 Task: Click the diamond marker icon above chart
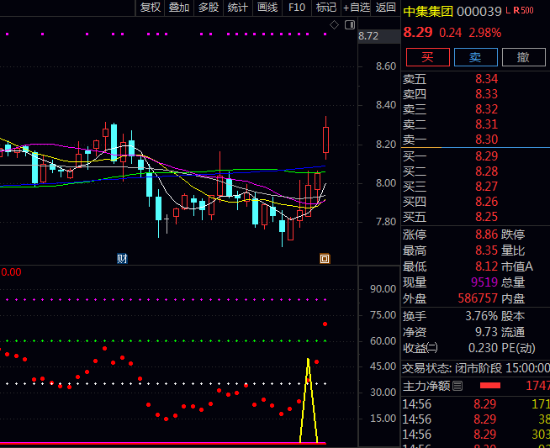point(334,25)
